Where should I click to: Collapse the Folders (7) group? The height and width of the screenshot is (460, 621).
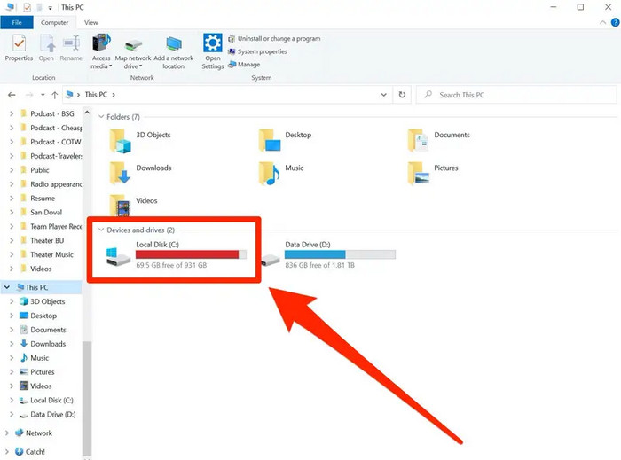pos(101,117)
